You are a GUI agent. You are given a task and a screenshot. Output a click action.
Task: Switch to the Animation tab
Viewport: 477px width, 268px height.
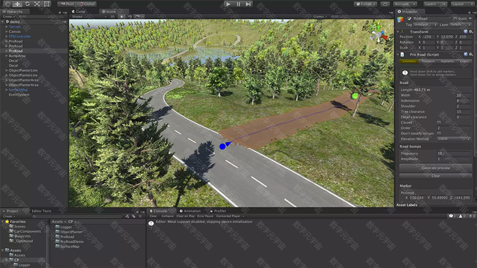[190, 211]
